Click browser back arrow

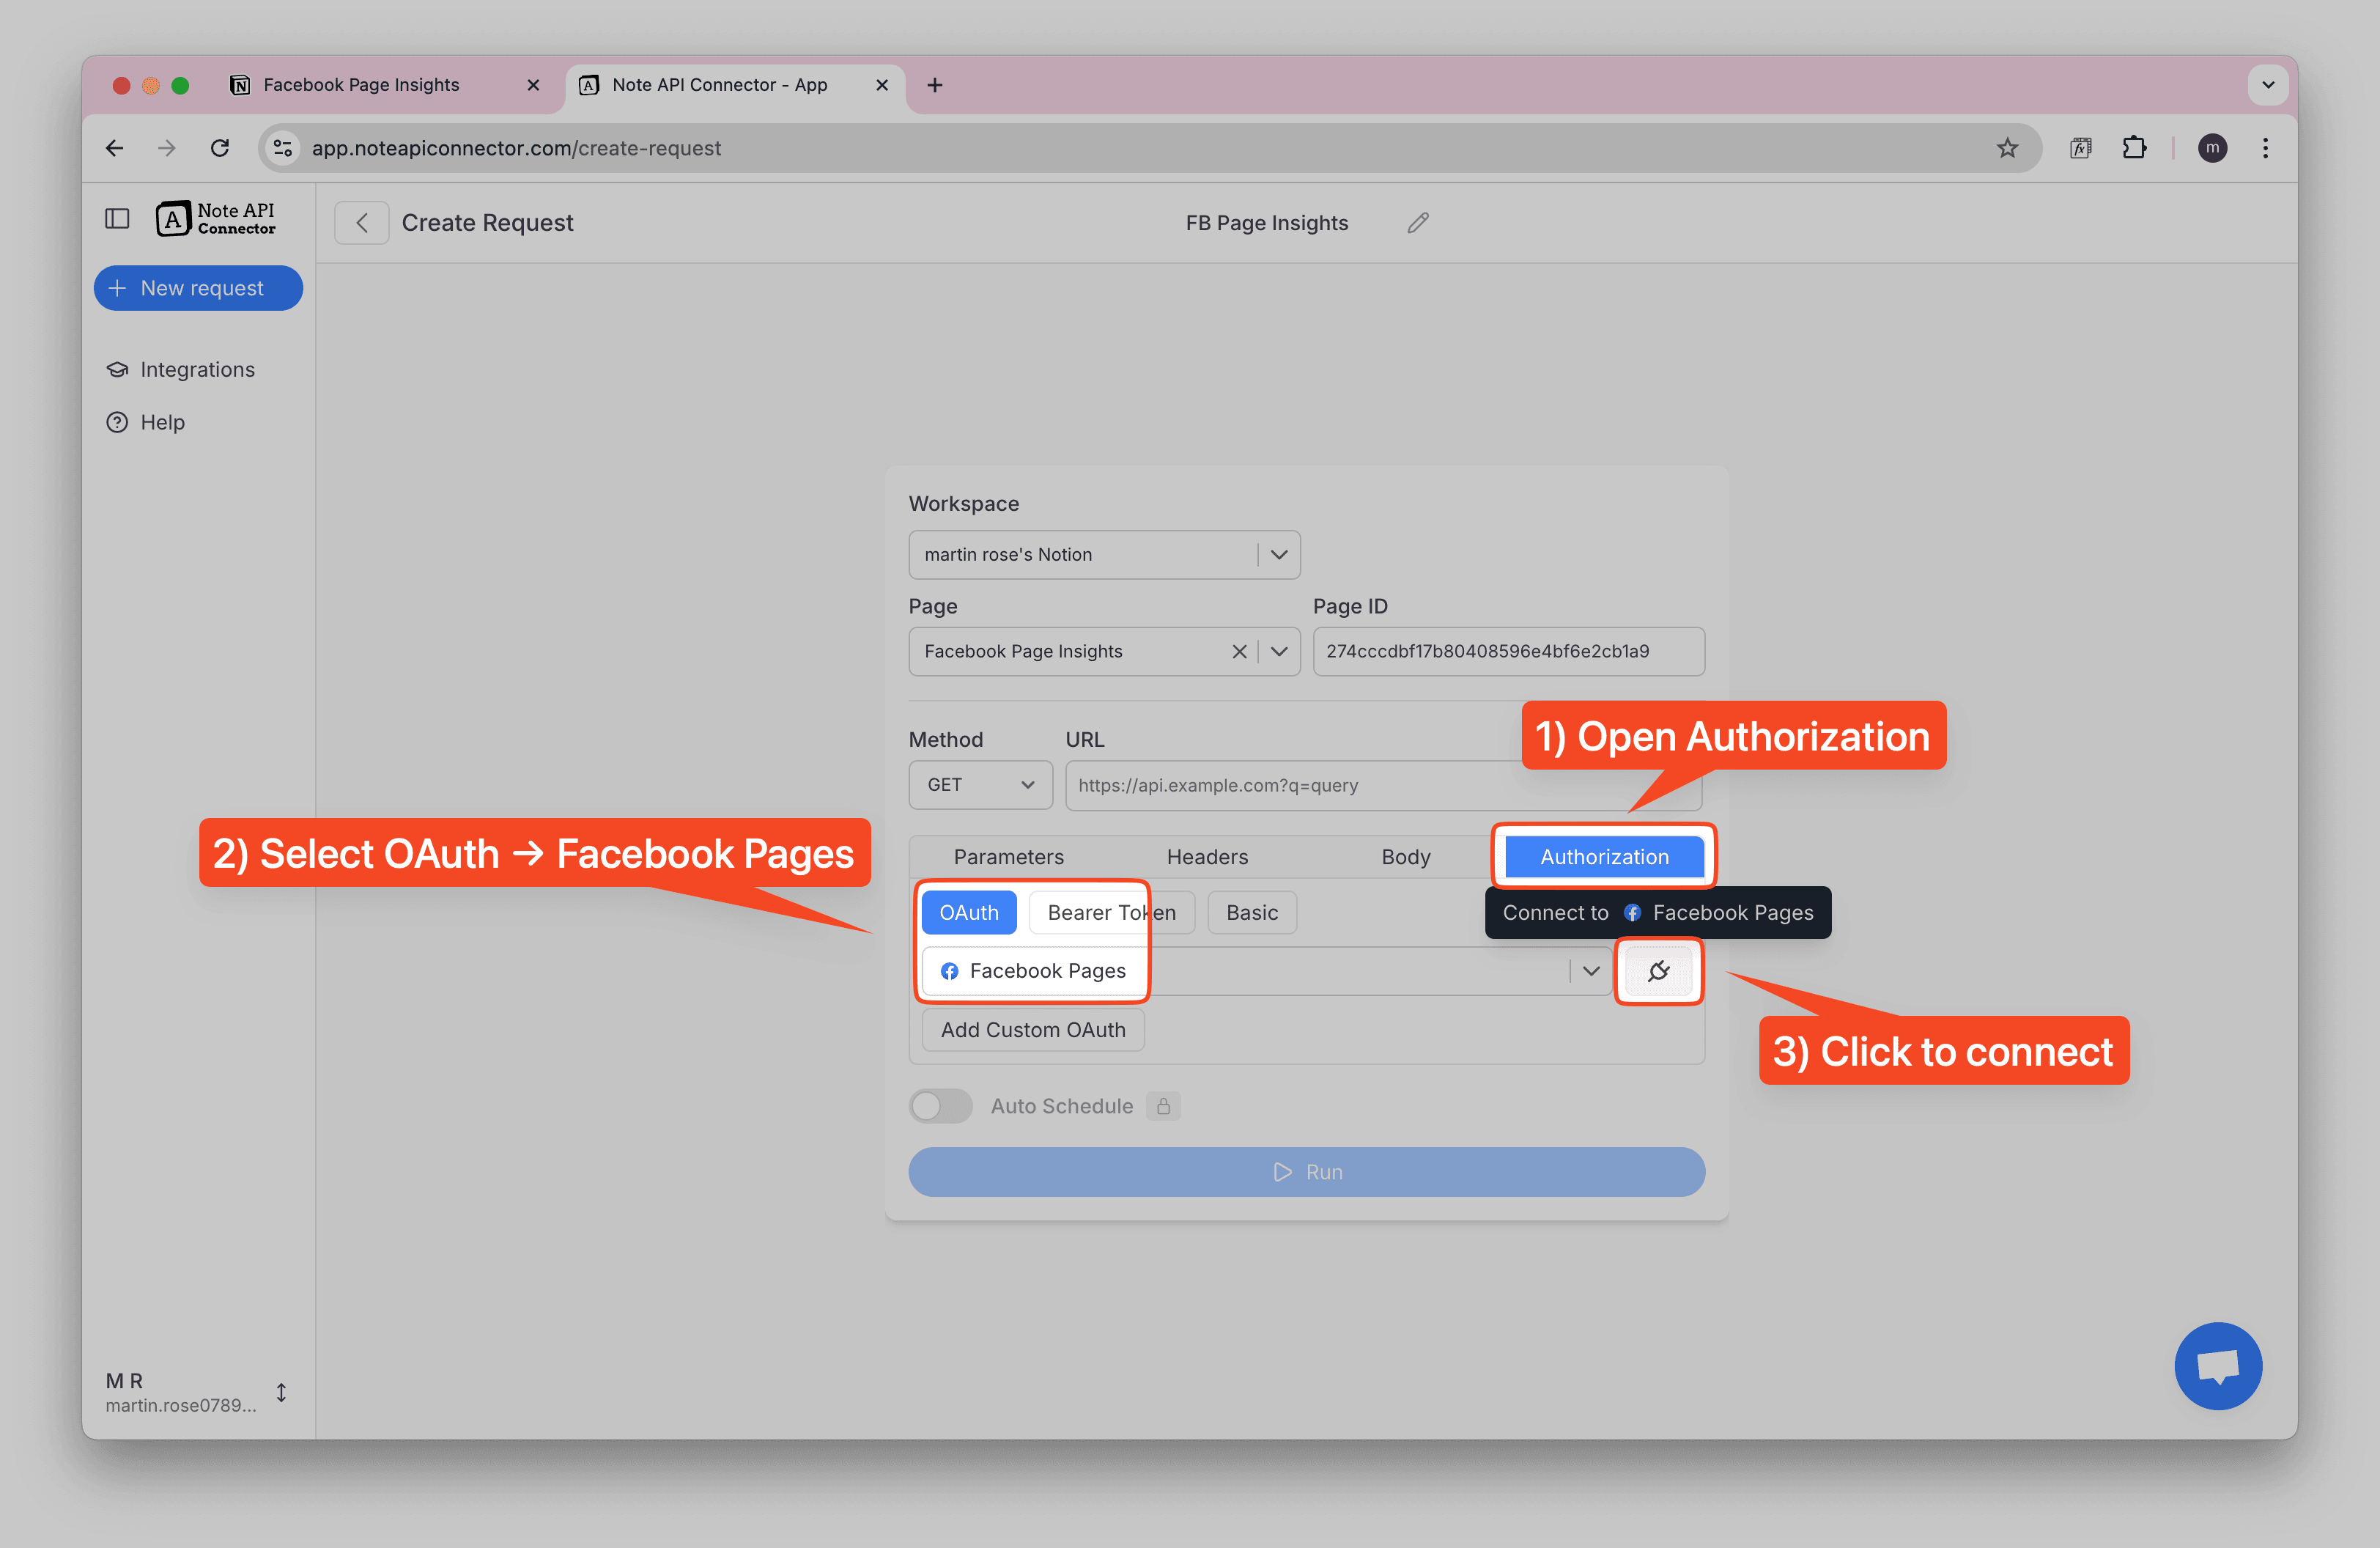(x=115, y=148)
